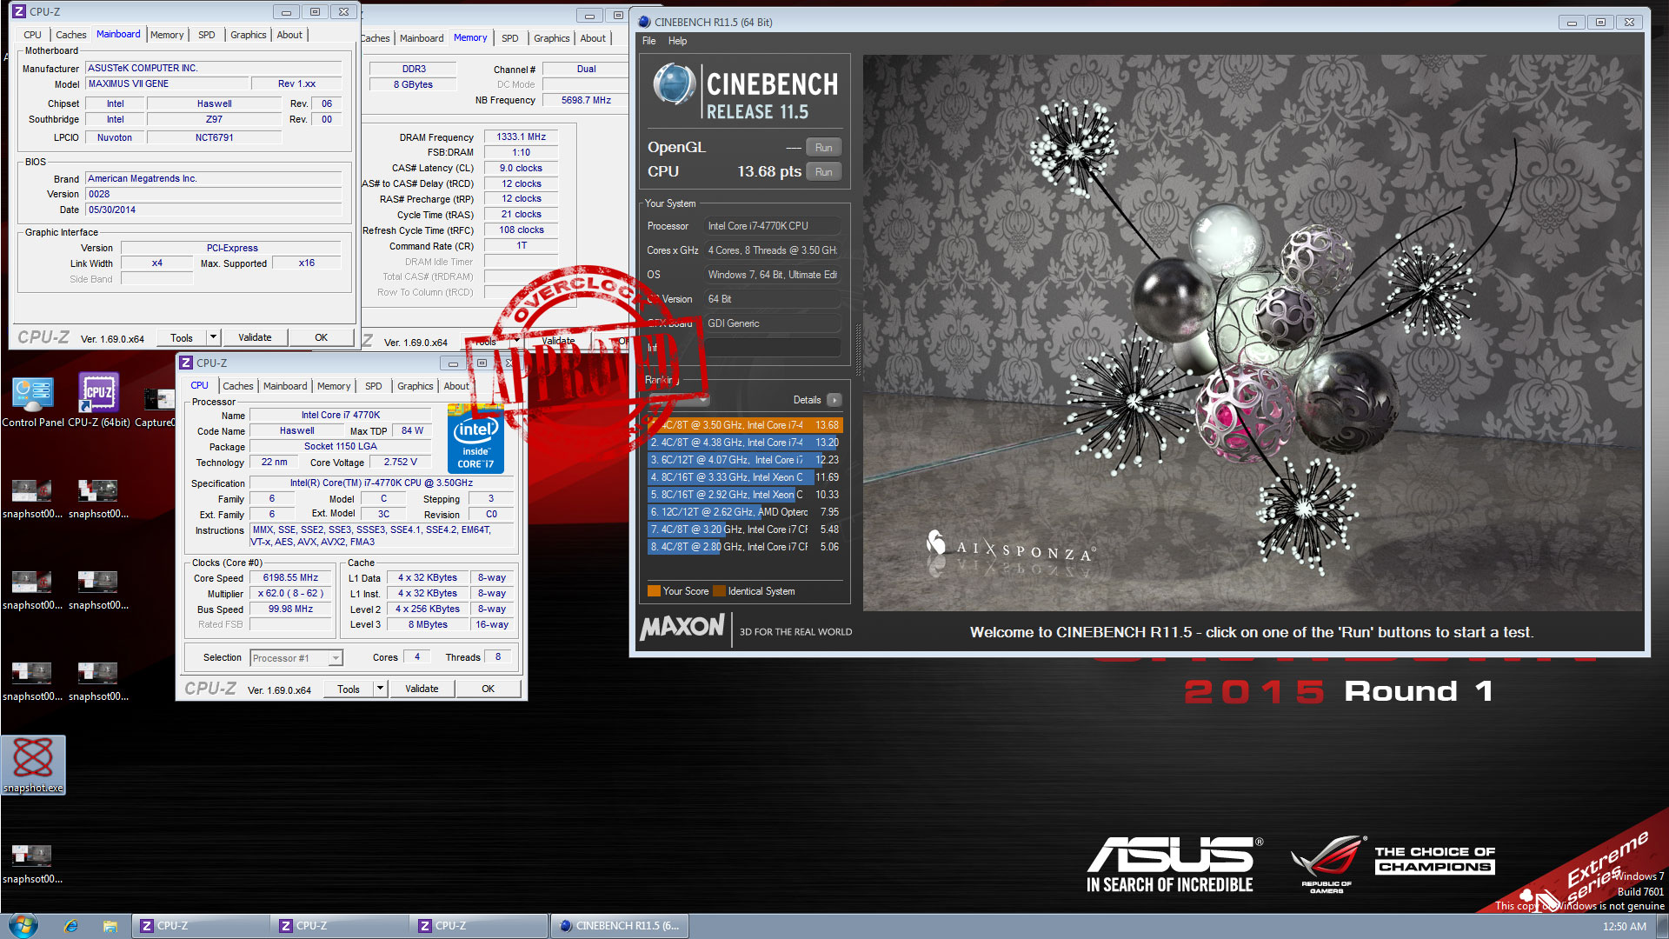Viewport: 1669px width, 939px height.
Task: Open the Capture desktop icon
Action: click(156, 409)
